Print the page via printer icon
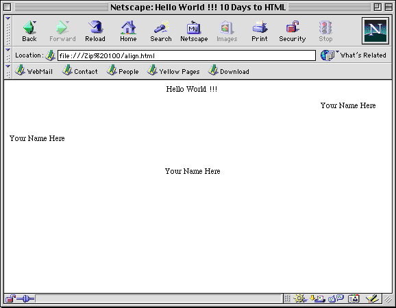 [260, 31]
